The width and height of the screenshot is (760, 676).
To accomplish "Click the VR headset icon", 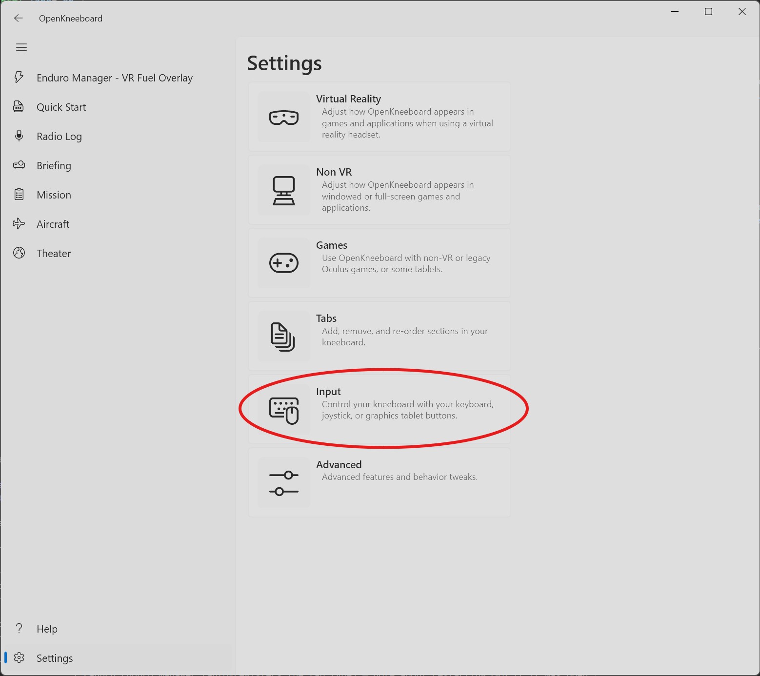I will [284, 117].
